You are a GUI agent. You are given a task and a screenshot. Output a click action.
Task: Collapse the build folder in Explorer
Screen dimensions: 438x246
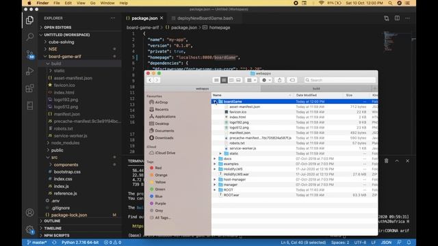[x=48, y=64]
